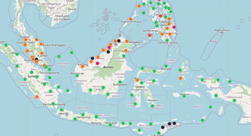Select the green marker right of the Maluku label
The height and width of the screenshot is (136, 251).
pyautogui.click(x=211, y=107)
